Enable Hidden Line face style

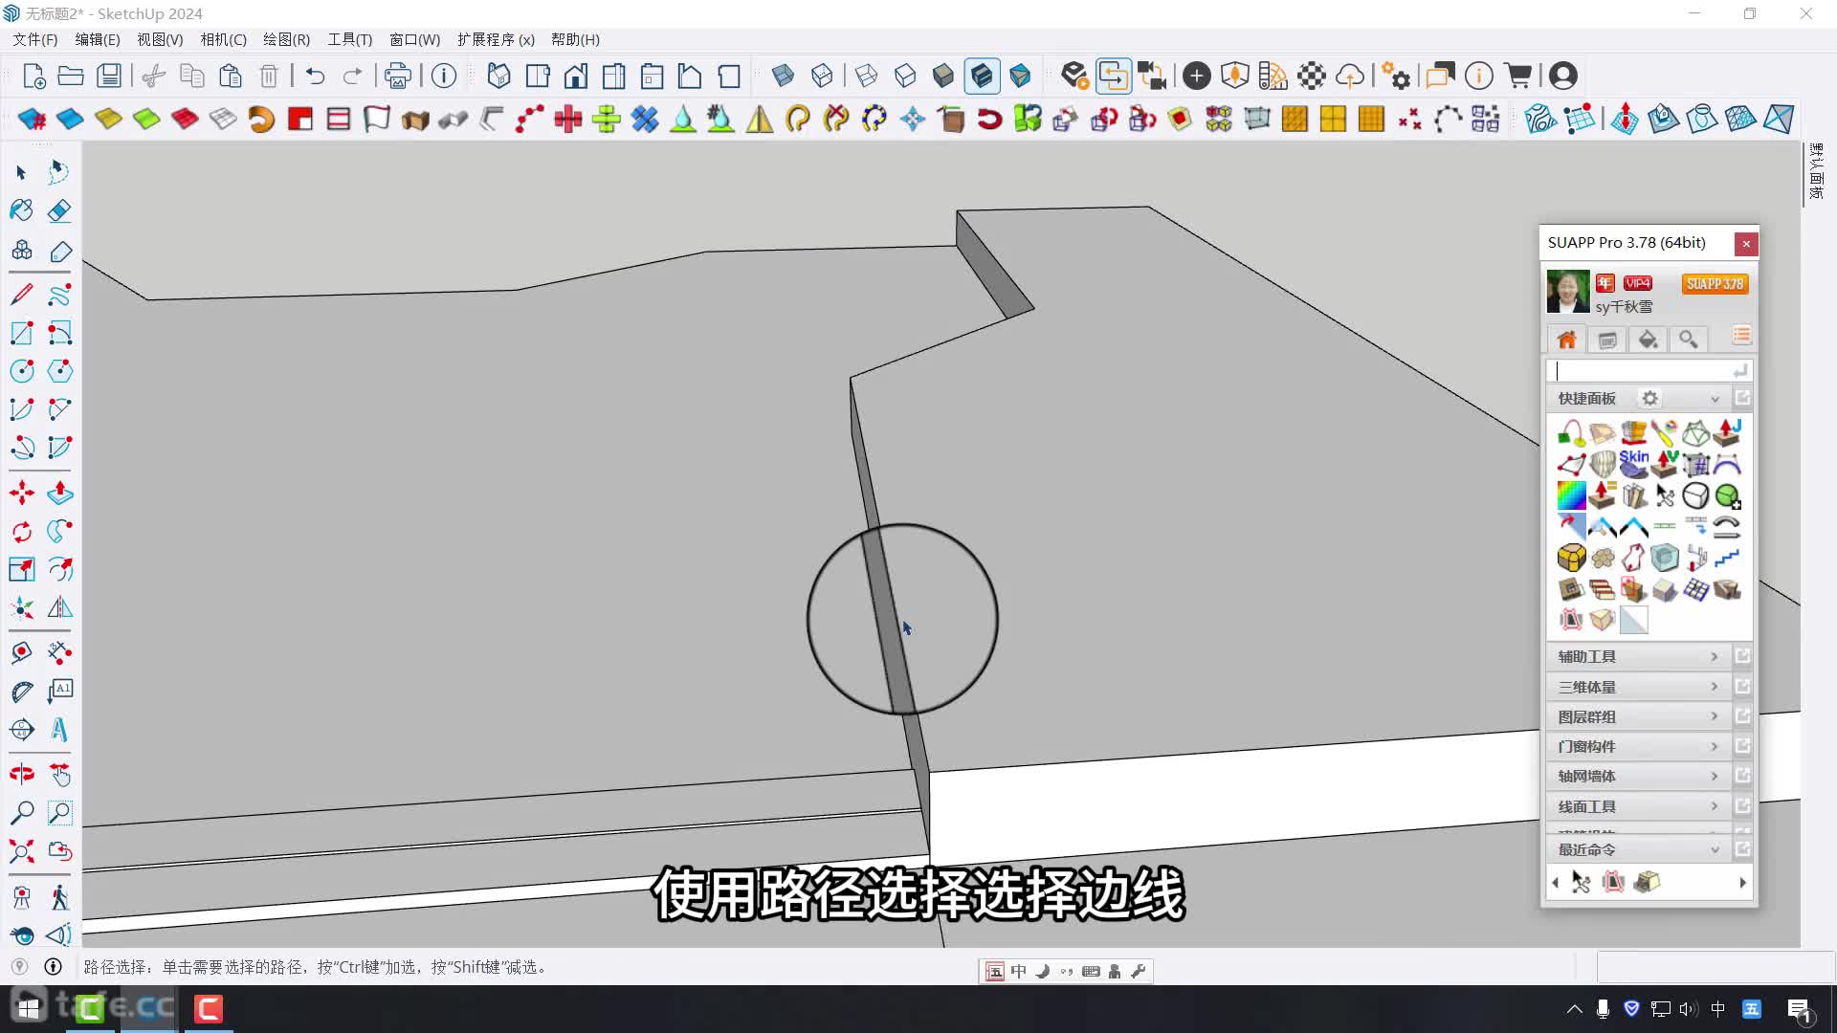[x=905, y=76]
